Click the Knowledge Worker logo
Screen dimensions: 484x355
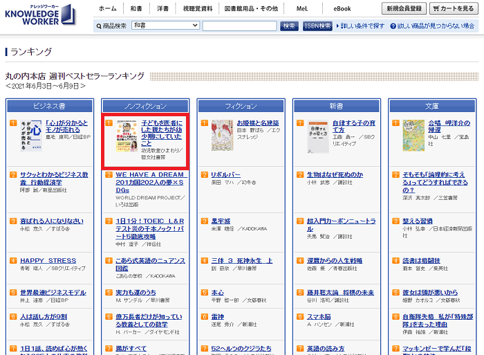40,15
